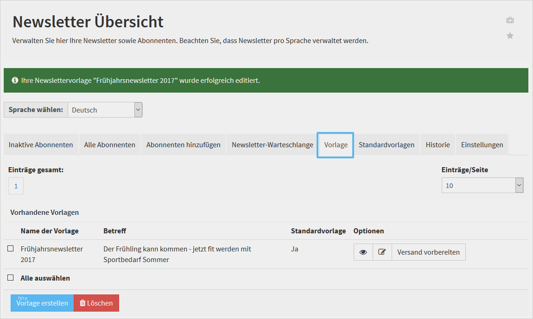
Task: Switch to Inaktive Abonnenten tab
Action: [41, 144]
